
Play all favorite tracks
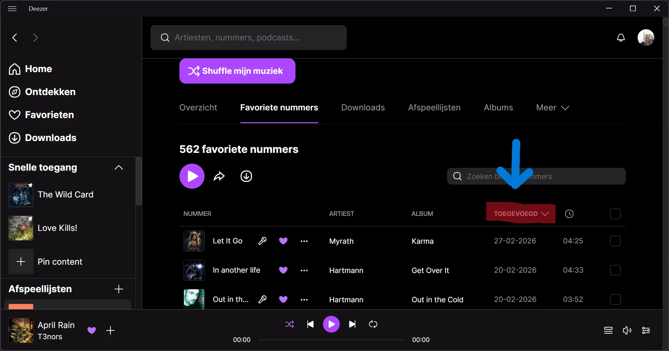pyautogui.click(x=192, y=176)
